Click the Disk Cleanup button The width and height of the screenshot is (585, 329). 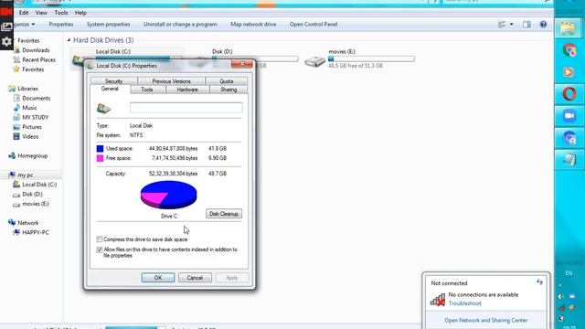pos(224,214)
